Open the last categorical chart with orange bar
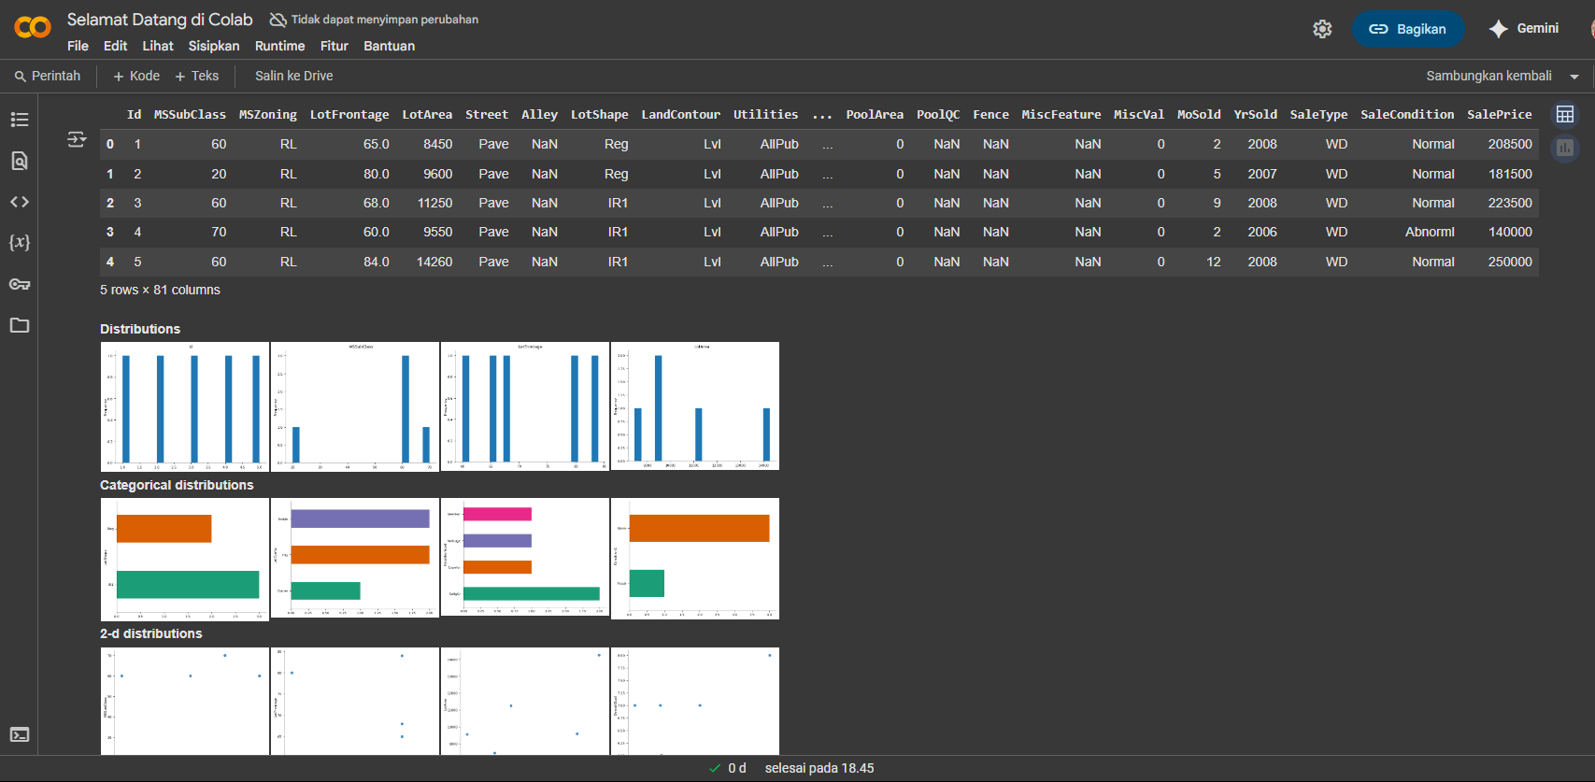This screenshot has width=1595, height=782. pos(695,559)
